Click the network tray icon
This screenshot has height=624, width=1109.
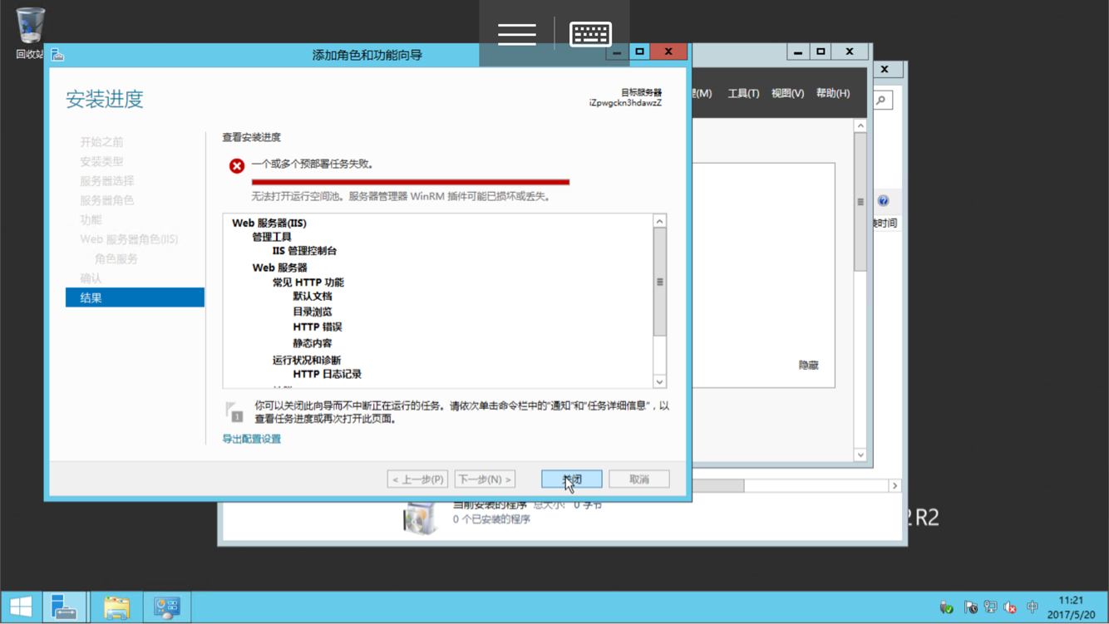click(990, 607)
